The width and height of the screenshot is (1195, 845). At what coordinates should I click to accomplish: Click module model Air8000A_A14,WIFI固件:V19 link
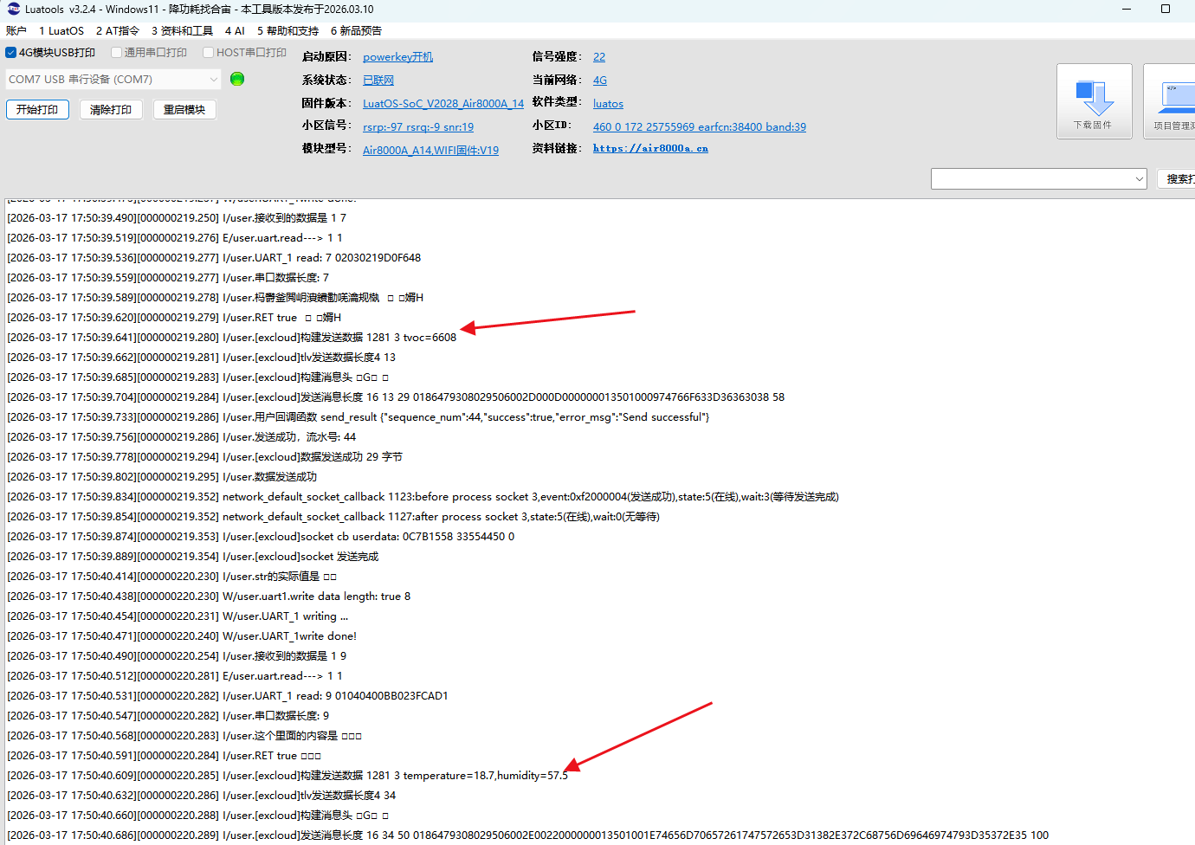[x=430, y=151]
